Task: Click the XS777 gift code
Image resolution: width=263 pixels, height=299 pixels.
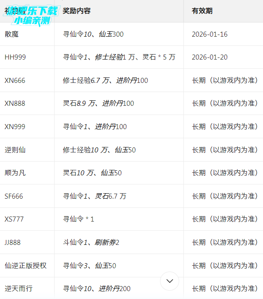Action: (15, 219)
